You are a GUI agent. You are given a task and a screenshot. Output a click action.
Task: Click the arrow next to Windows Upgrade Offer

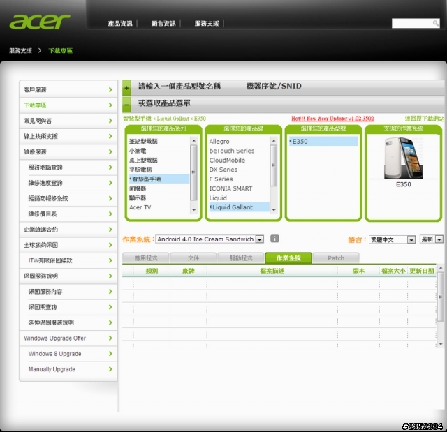tap(110, 338)
